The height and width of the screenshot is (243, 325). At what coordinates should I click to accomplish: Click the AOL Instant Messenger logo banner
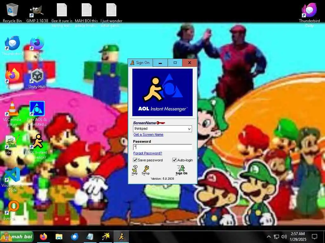162,92
